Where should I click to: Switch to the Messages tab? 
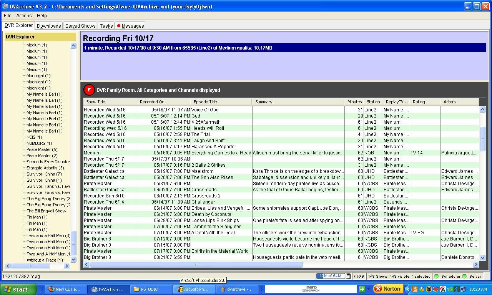tap(130, 26)
